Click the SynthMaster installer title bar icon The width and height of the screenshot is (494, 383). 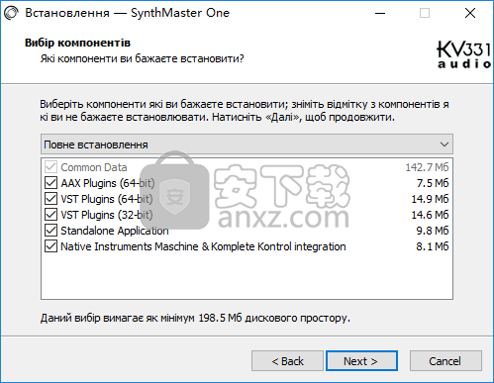pyautogui.click(x=11, y=13)
